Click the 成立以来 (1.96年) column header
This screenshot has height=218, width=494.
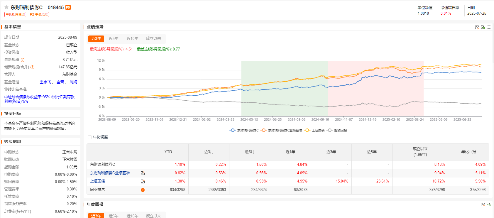pos(420,152)
